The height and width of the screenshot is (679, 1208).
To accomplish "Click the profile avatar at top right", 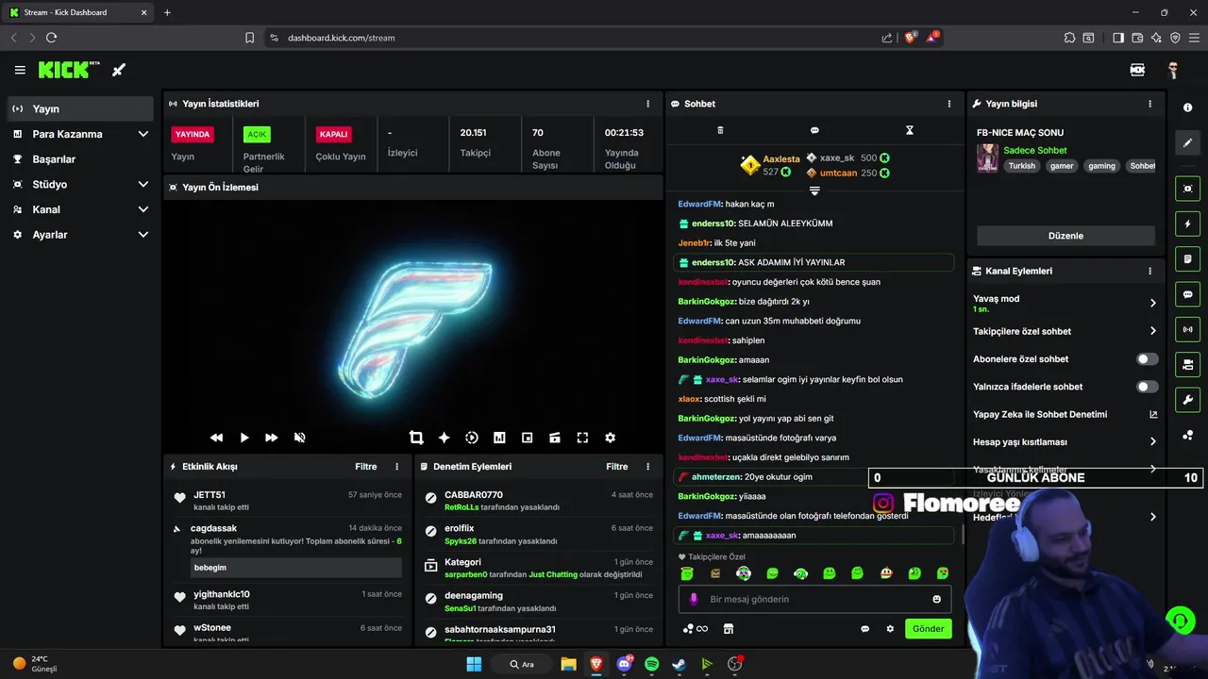I will tap(1173, 70).
